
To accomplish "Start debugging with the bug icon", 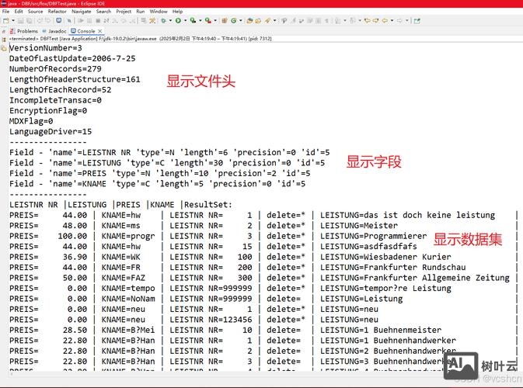I will click(x=163, y=21).
